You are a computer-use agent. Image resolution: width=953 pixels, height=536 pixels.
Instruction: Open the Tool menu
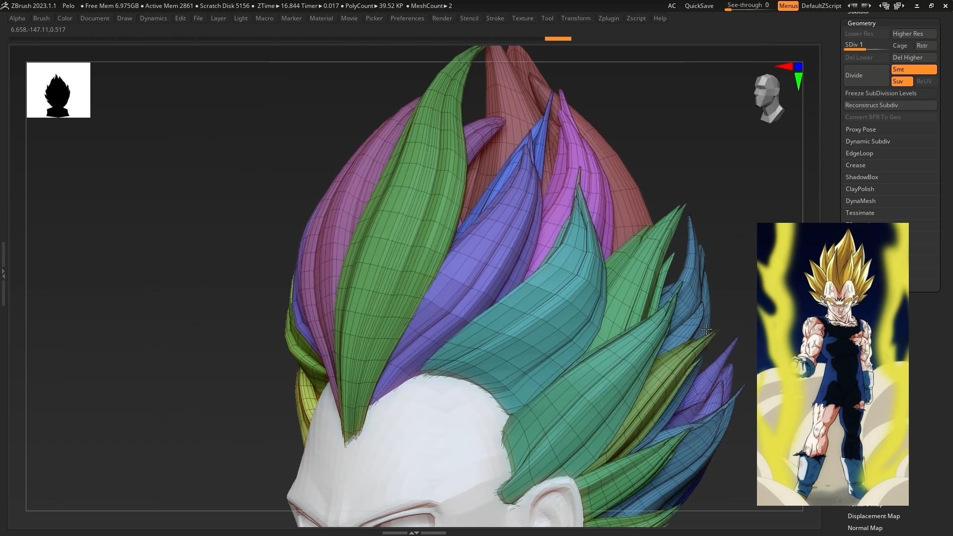tap(547, 18)
